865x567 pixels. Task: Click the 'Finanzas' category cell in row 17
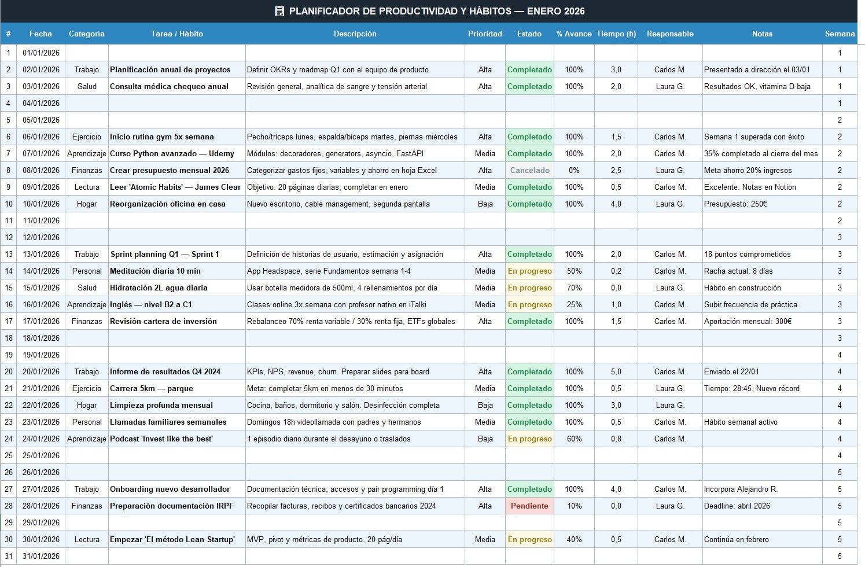point(87,321)
